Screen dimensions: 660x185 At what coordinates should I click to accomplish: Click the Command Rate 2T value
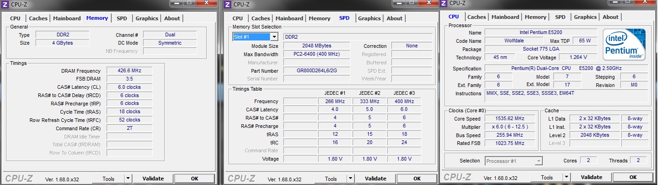click(x=129, y=128)
